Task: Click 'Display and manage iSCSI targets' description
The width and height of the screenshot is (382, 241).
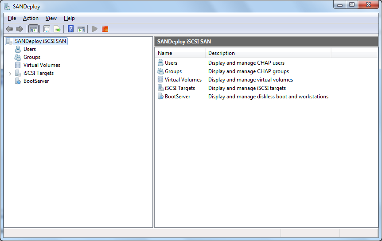Action: click(247, 88)
